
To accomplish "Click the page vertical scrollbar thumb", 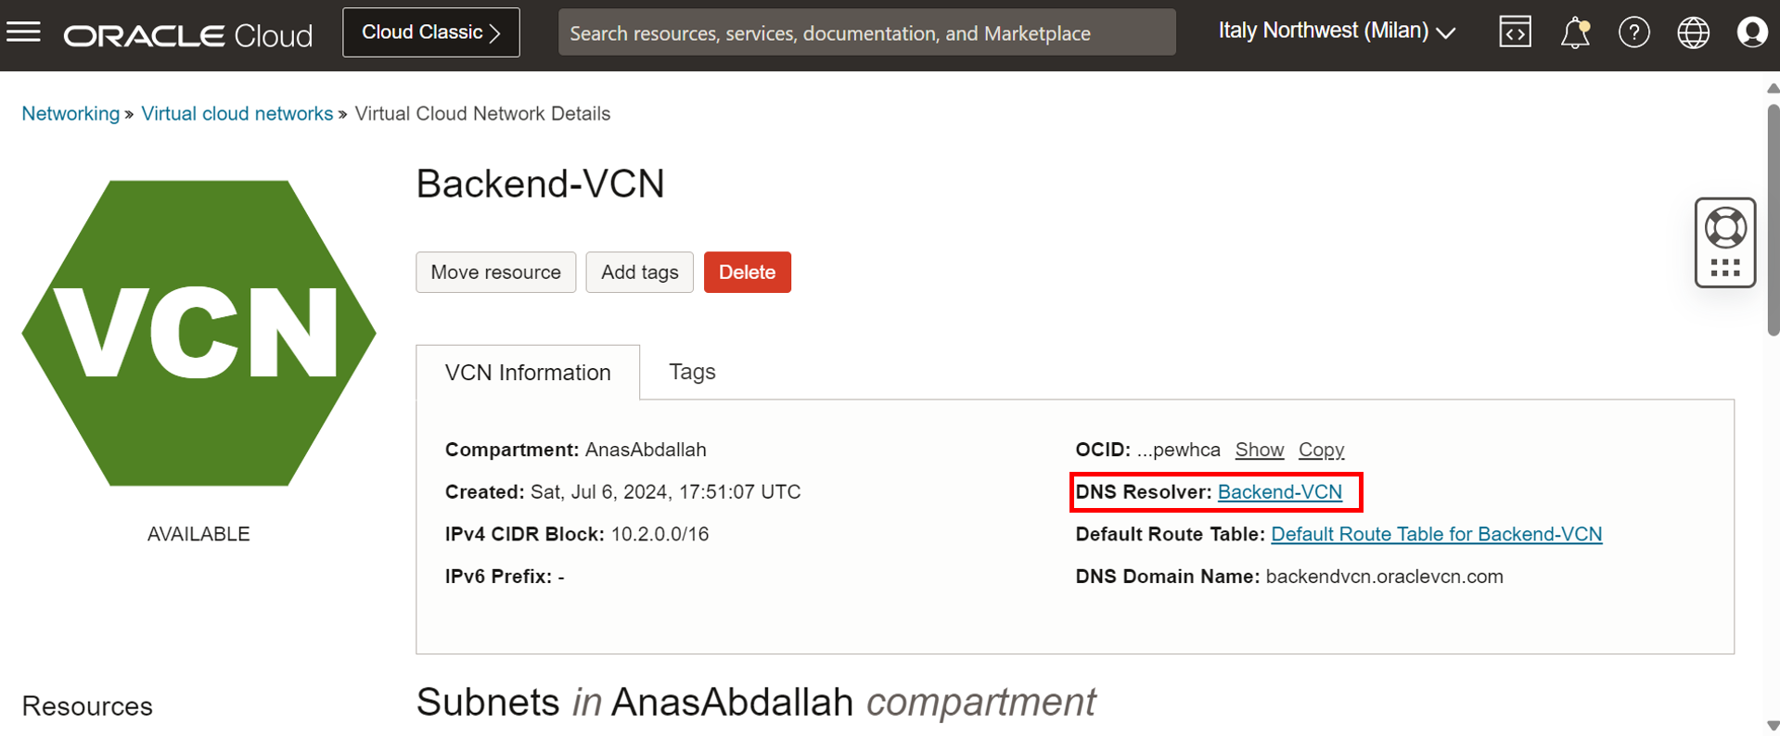I will point(1773,220).
